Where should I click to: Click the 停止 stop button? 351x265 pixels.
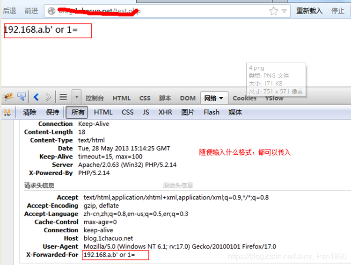click(337, 10)
